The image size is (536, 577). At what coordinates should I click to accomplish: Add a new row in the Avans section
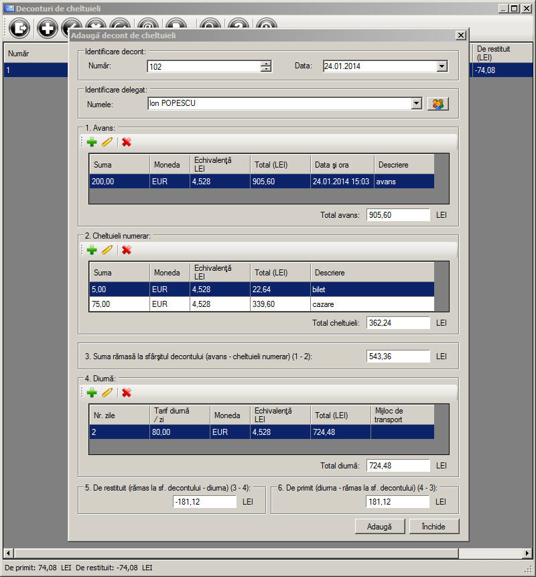click(92, 142)
